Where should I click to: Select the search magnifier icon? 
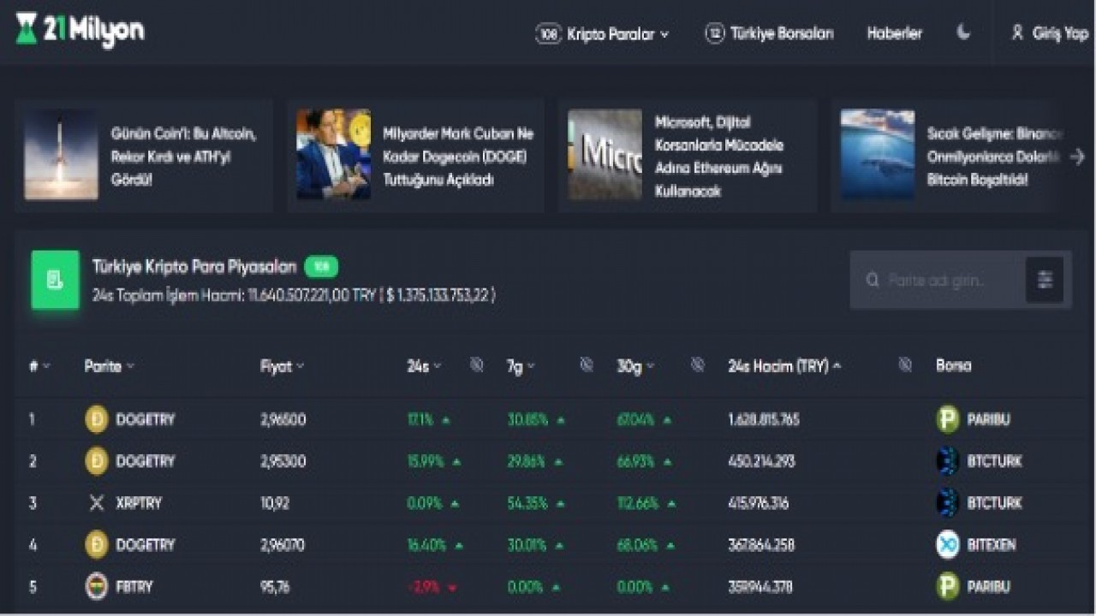[x=873, y=280]
